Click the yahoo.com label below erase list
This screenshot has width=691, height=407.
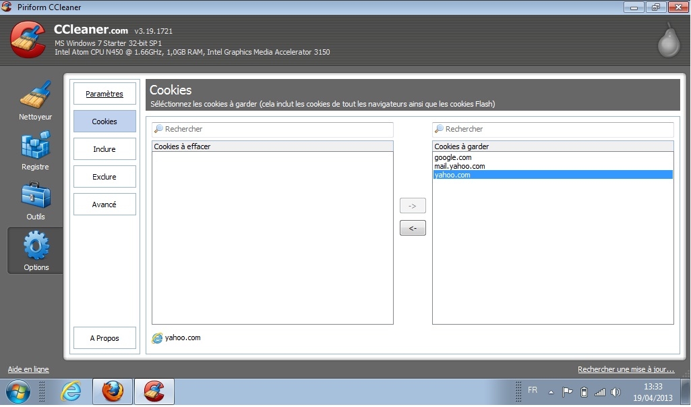pyautogui.click(x=183, y=337)
